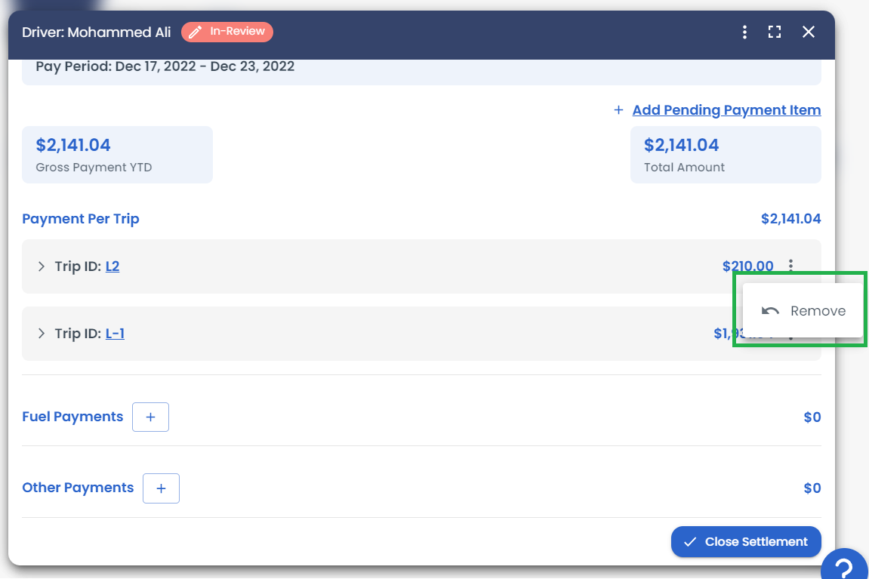The width and height of the screenshot is (869, 579).
Task: Click the undo arrow icon beside Remove
Action: point(770,311)
